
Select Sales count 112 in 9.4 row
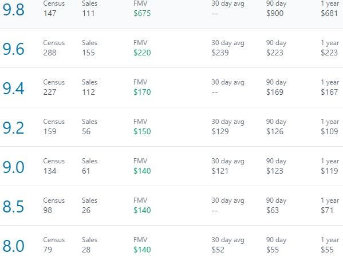(x=88, y=92)
